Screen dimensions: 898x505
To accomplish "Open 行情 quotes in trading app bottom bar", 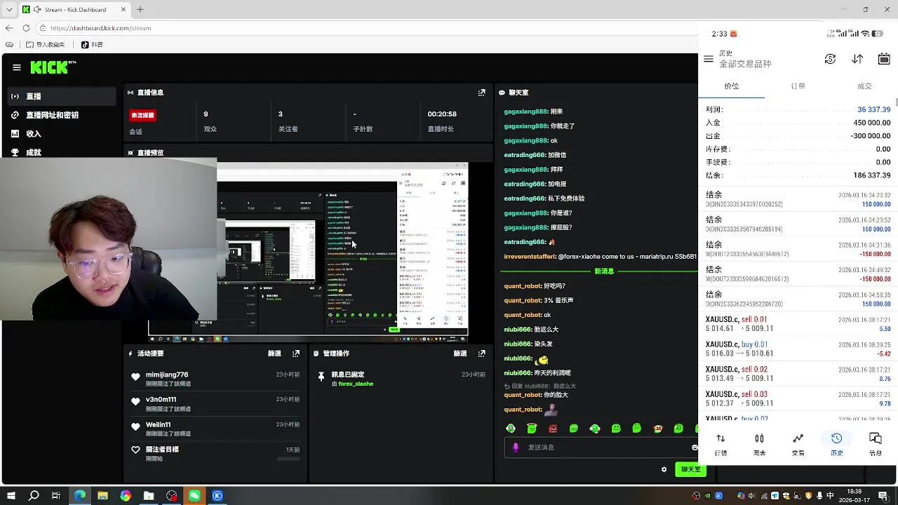I will (x=721, y=444).
